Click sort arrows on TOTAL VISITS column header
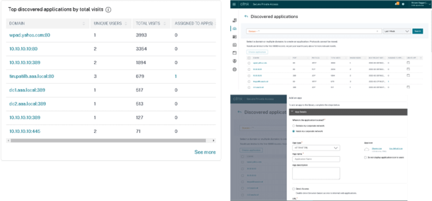Image resolution: width=432 pixels, height=201 pixels. pos(165,24)
